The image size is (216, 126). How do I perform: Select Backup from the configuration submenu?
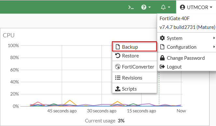coord(134,46)
